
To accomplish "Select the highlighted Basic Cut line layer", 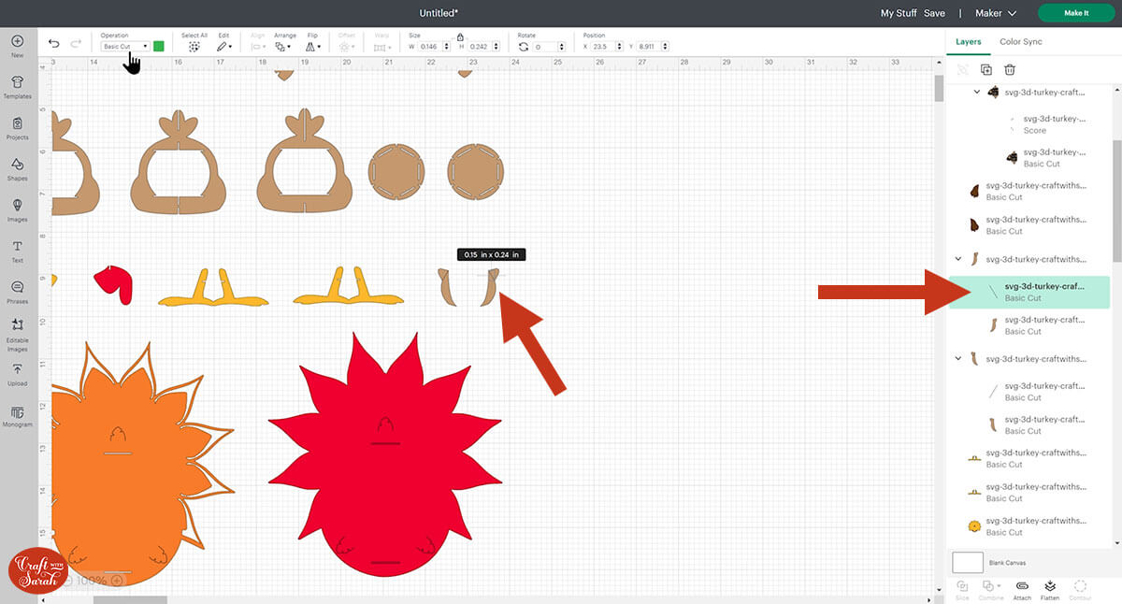I will coord(1028,292).
